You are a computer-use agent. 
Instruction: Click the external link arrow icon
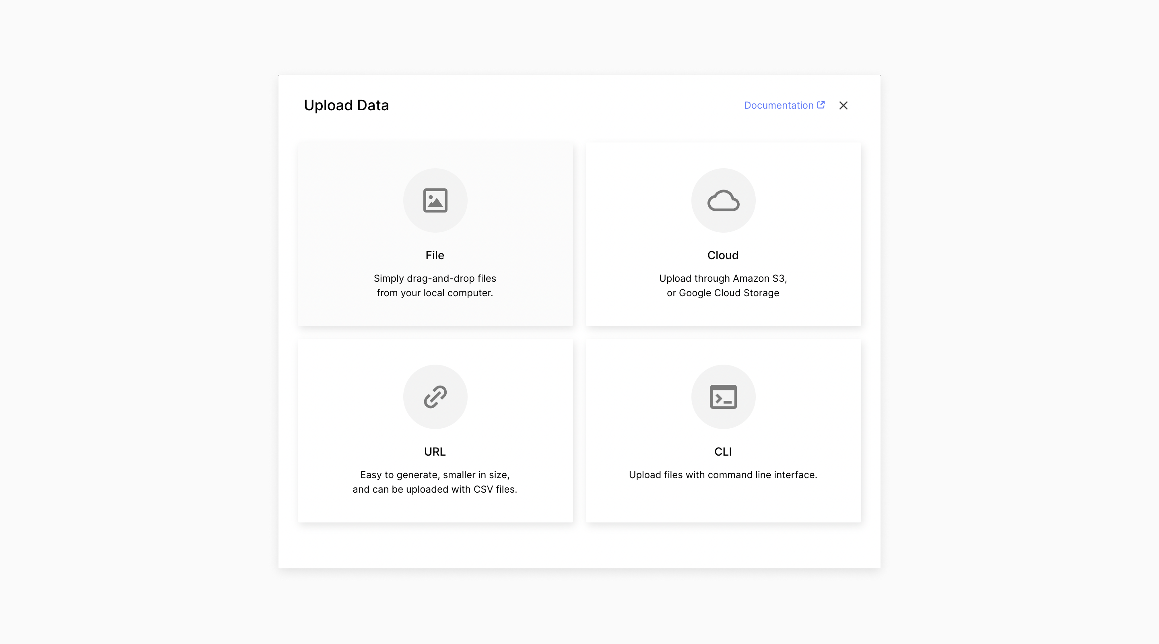pos(821,105)
